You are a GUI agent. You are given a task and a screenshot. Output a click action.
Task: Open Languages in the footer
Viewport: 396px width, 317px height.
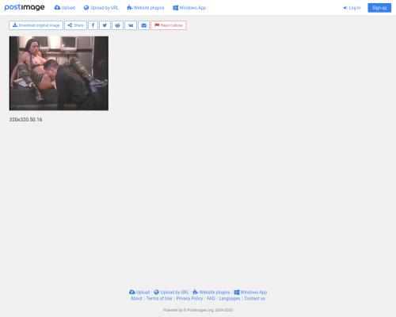coord(230,298)
